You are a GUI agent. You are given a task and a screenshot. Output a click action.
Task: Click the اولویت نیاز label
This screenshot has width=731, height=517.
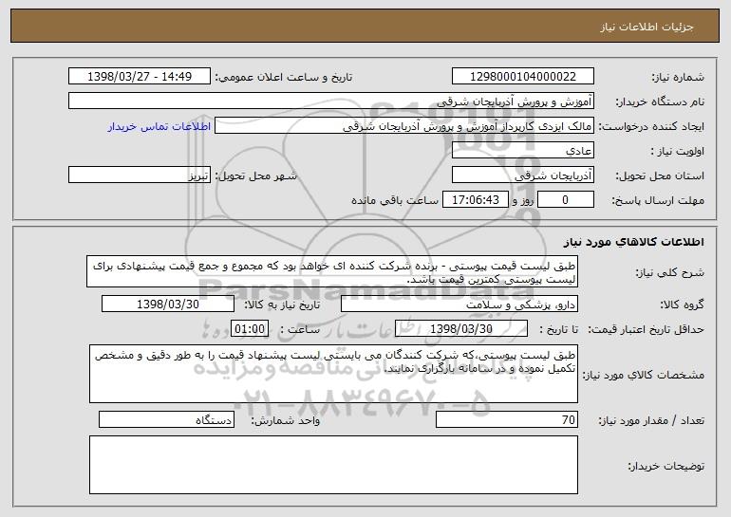tap(678, 152)
